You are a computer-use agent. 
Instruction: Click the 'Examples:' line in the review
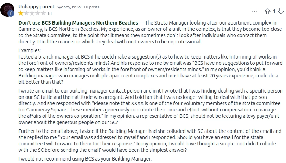(30, 50)
